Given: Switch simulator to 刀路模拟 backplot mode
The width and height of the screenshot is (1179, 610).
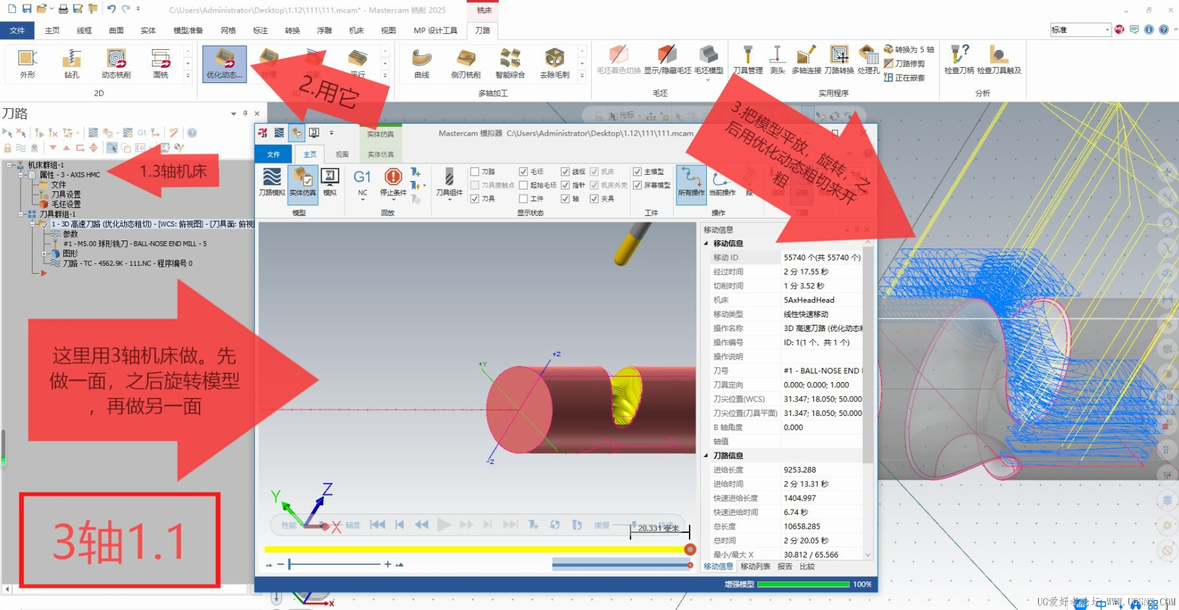Looking at the screenshot, I should point(272,182).
